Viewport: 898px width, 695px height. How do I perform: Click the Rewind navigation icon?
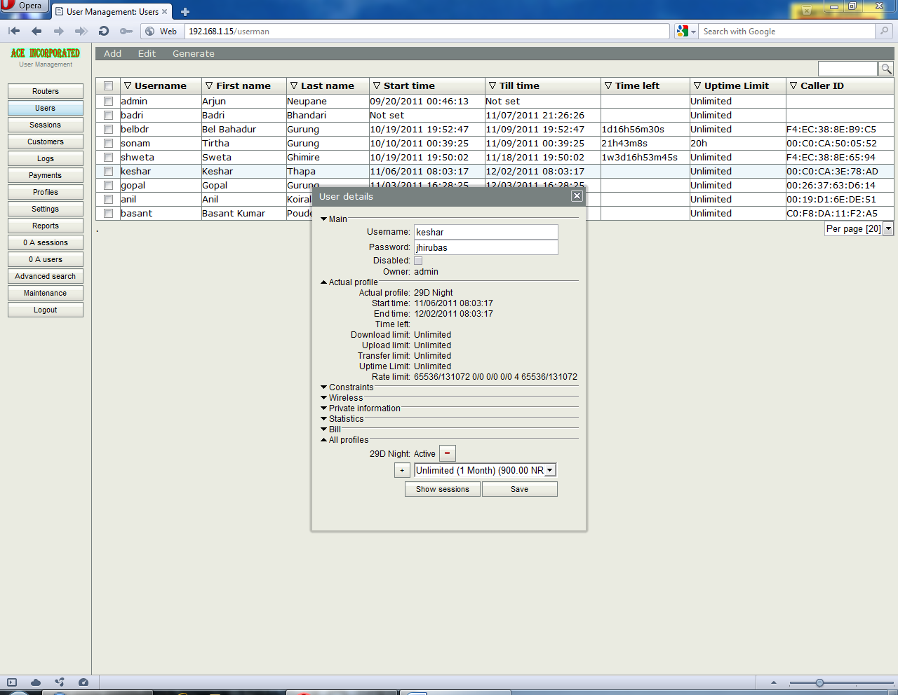point(14,31)
